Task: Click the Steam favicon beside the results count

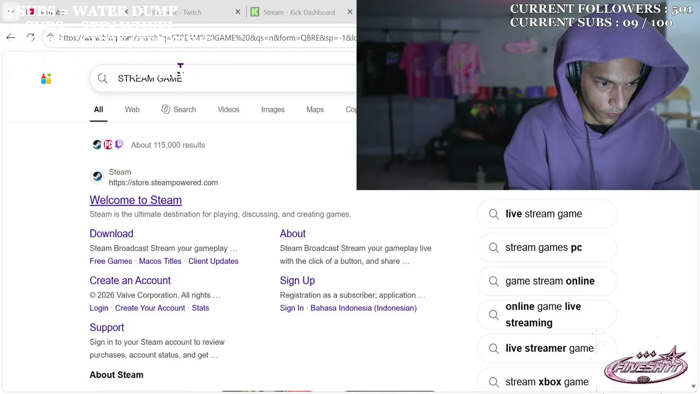Action: tap(97, 145)
